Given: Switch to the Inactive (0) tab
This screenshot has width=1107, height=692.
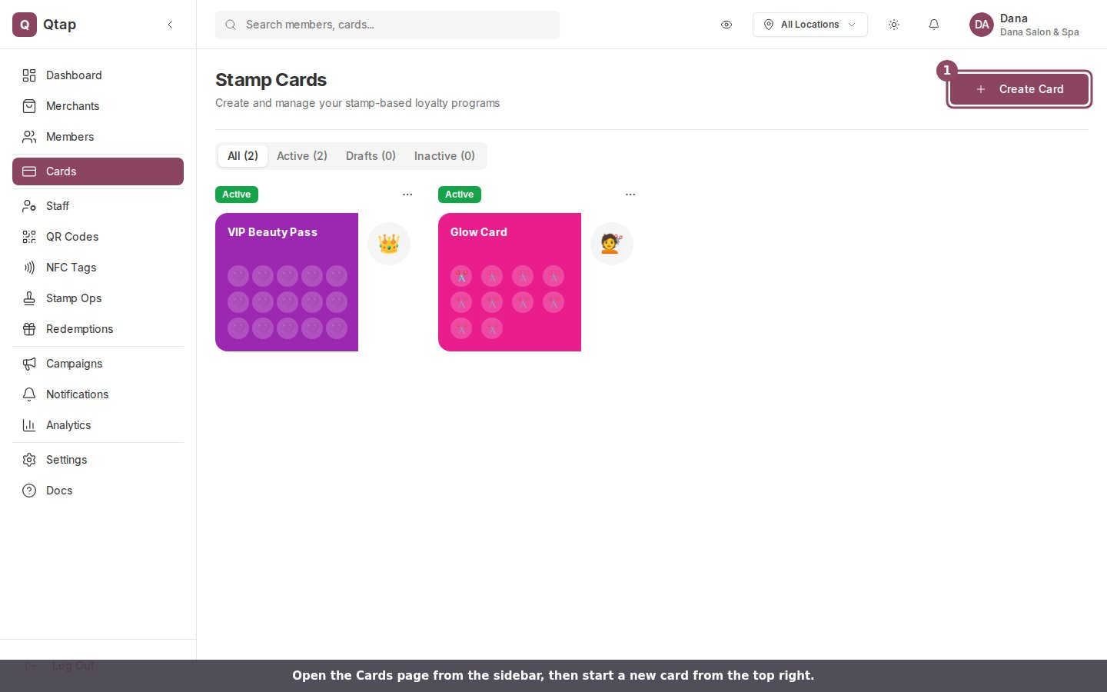Looking at the screenshot, I should (x=444, y=156).
